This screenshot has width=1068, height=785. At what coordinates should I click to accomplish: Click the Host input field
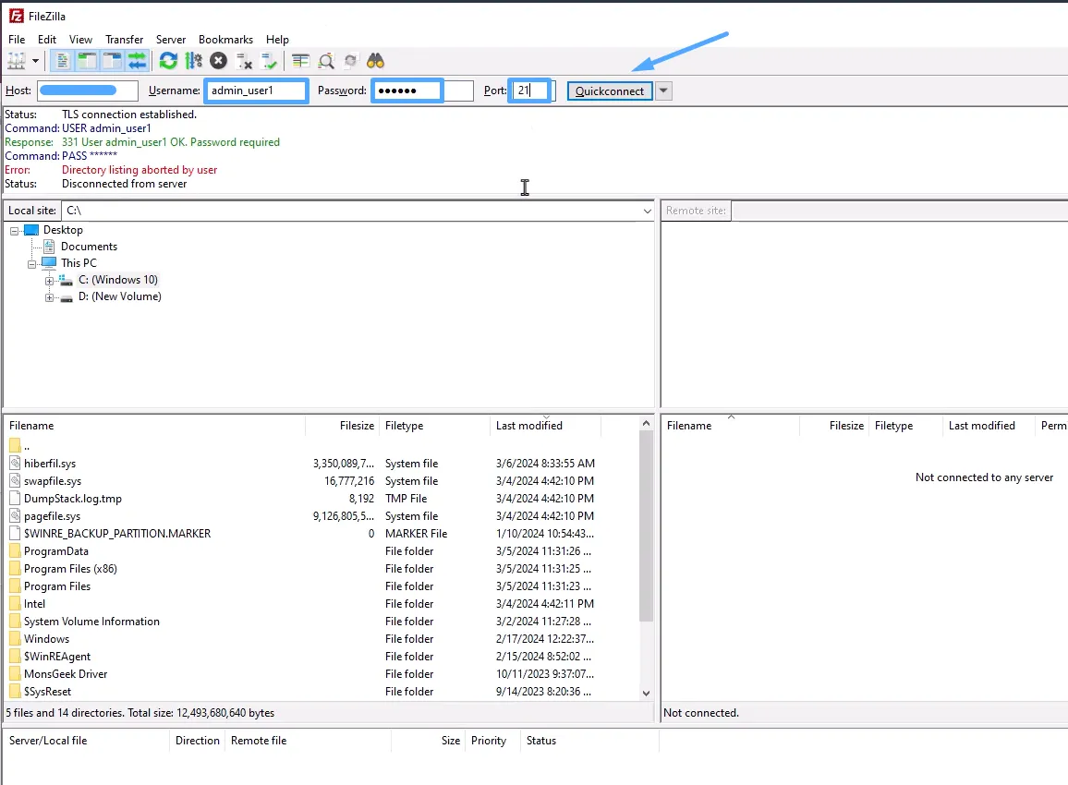click(88, 91)
